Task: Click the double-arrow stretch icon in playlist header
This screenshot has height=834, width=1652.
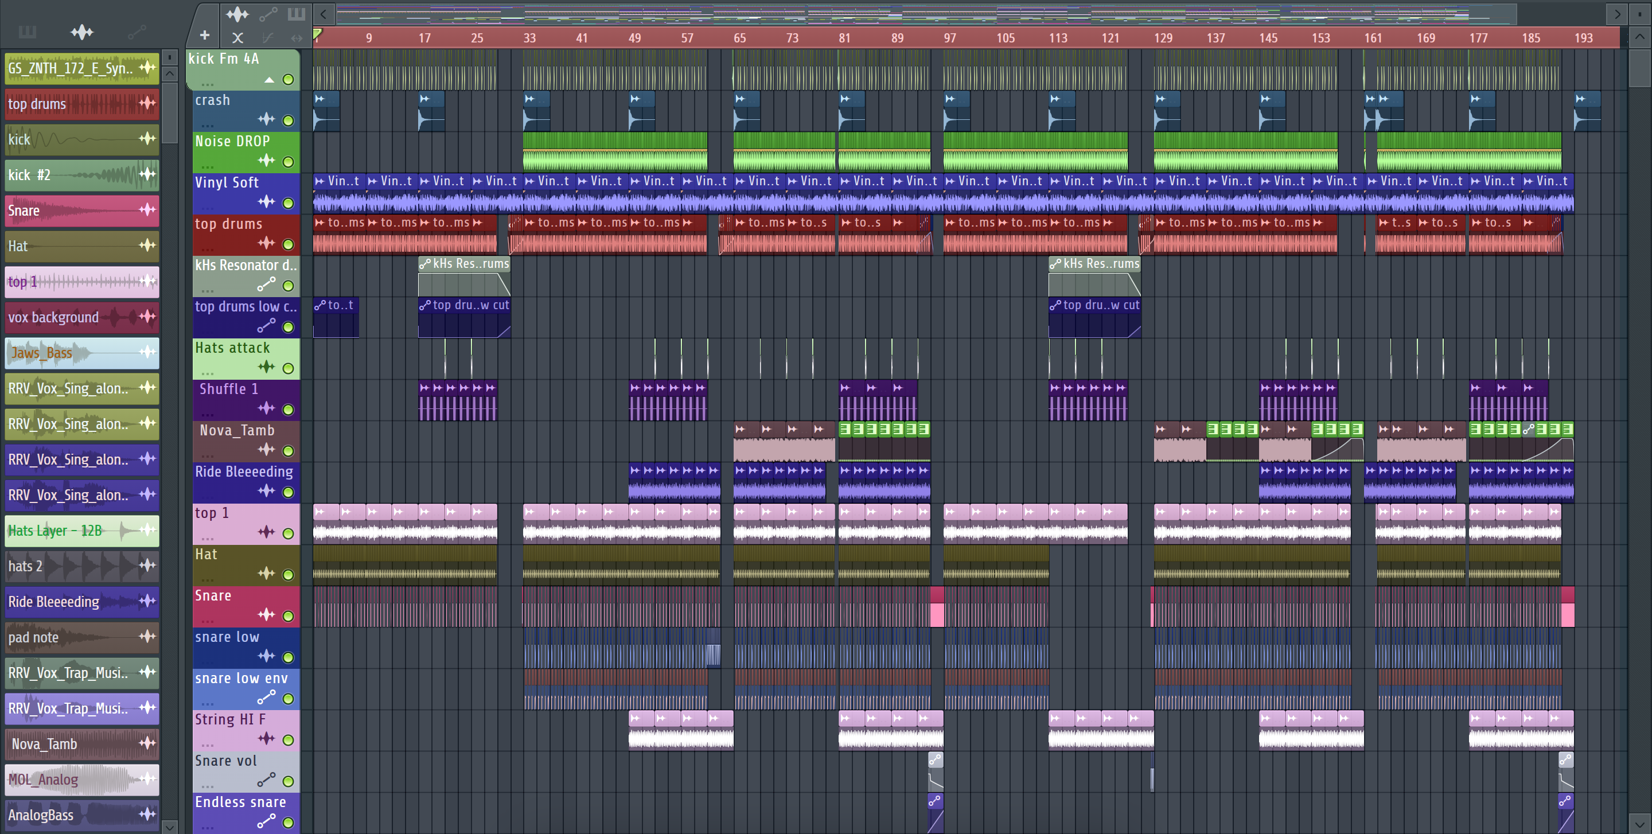Action: pos(297,37)
